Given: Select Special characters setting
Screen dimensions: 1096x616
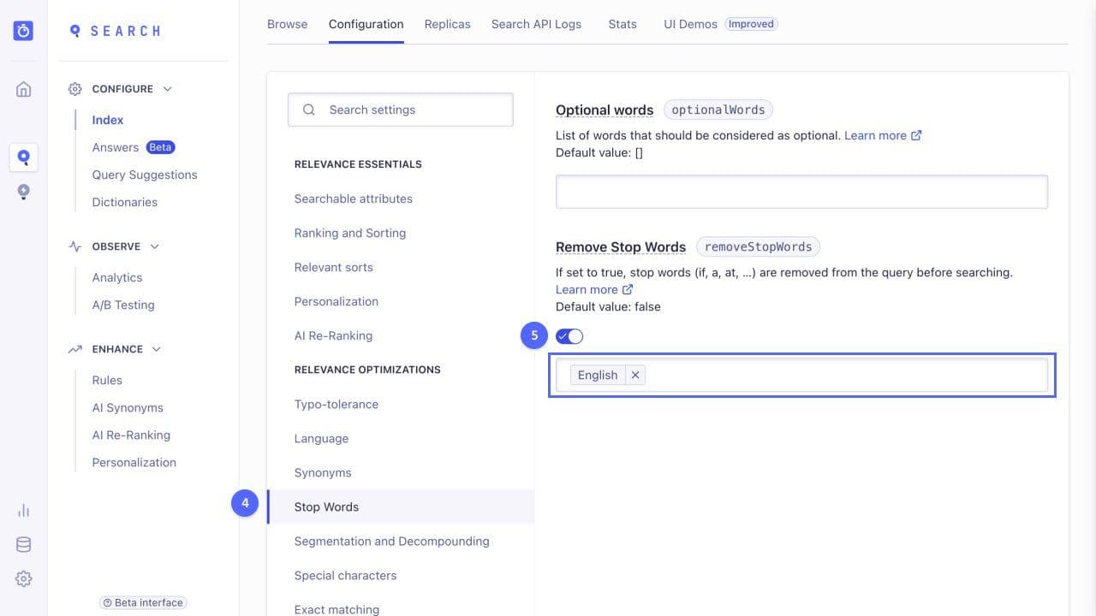Looking at the screenshot, I should pos(346,575).
